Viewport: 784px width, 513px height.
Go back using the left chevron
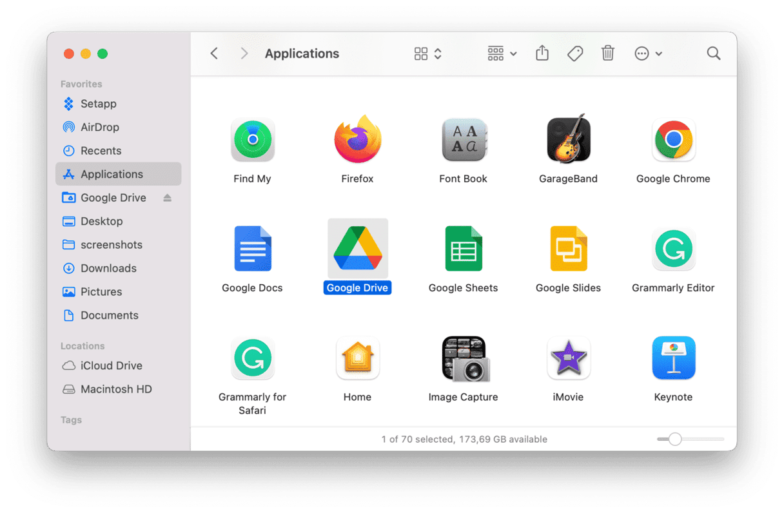tap(215, 53)
